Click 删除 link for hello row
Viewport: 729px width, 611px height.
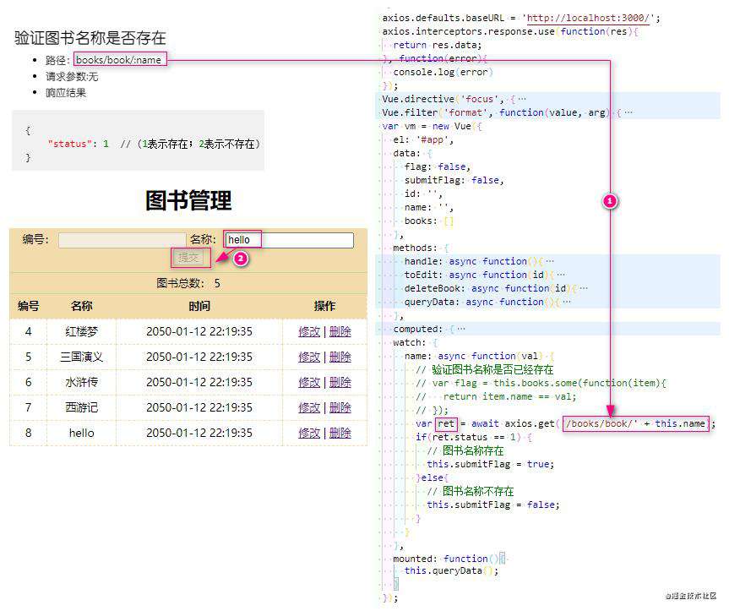point(340,433)
